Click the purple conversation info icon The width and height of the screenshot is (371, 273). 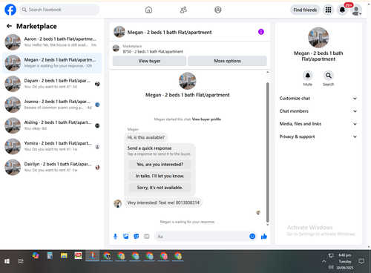(261, 32)
